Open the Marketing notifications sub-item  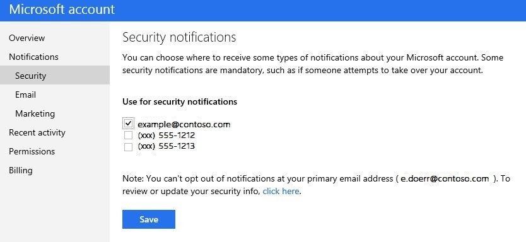pyautogui.click(x=35, y=113)
